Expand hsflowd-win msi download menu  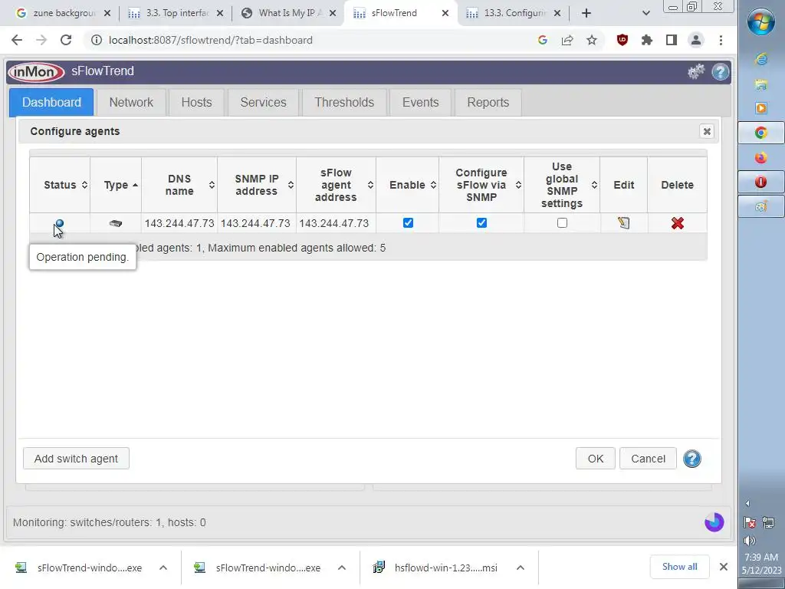(x=521, y=568)
